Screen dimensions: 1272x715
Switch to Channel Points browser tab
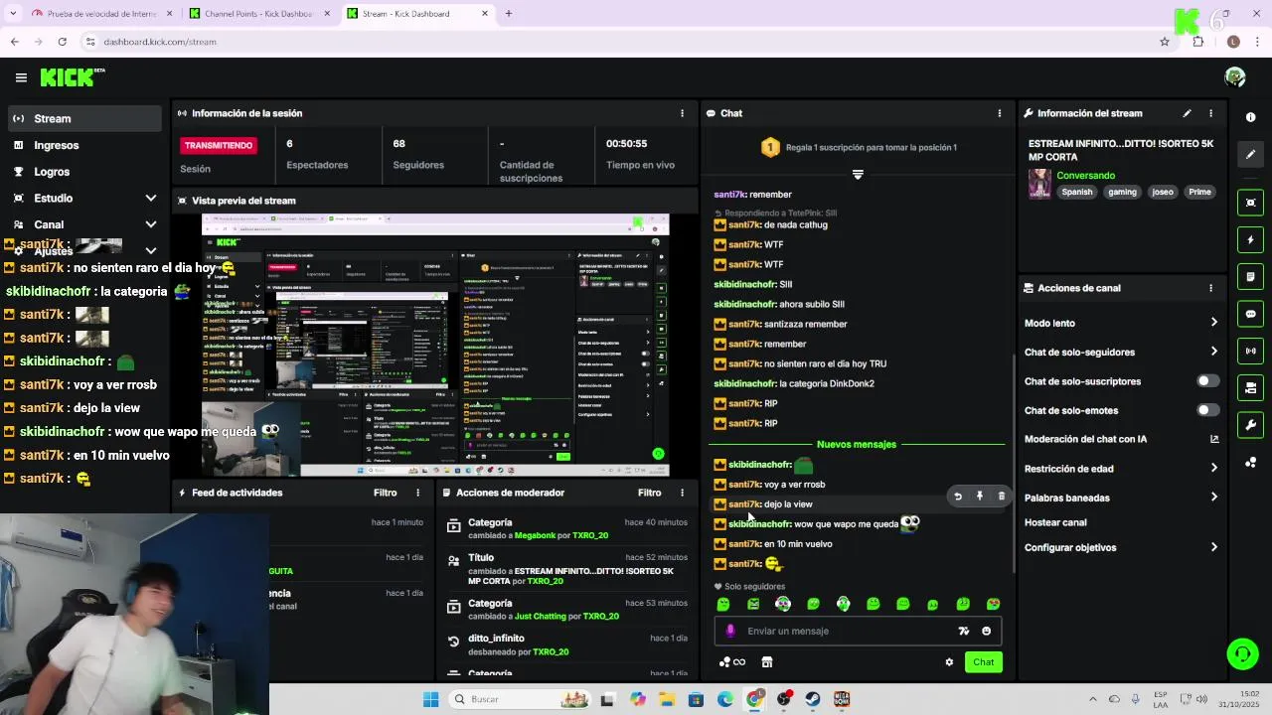click(x=260, y=14)
